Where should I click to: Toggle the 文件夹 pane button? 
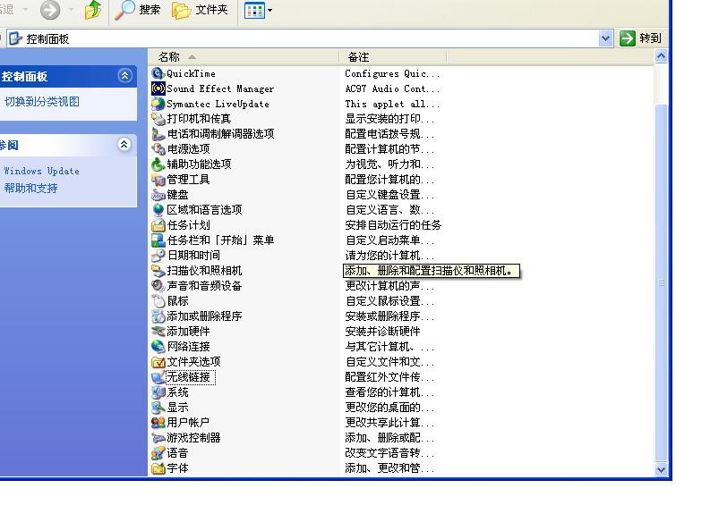200,10
